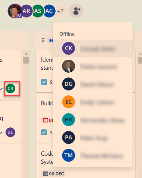
Task: Choose the HK member in Offline list
Action: pos(93,120)
